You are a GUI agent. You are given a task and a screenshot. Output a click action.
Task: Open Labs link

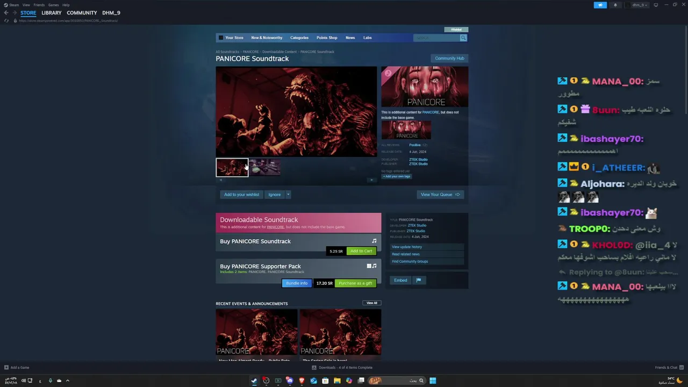pyautogui.click(x=367, y=38)
